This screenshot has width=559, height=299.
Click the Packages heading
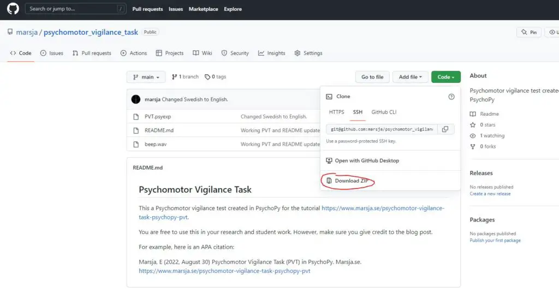click(x=482, y=220)
